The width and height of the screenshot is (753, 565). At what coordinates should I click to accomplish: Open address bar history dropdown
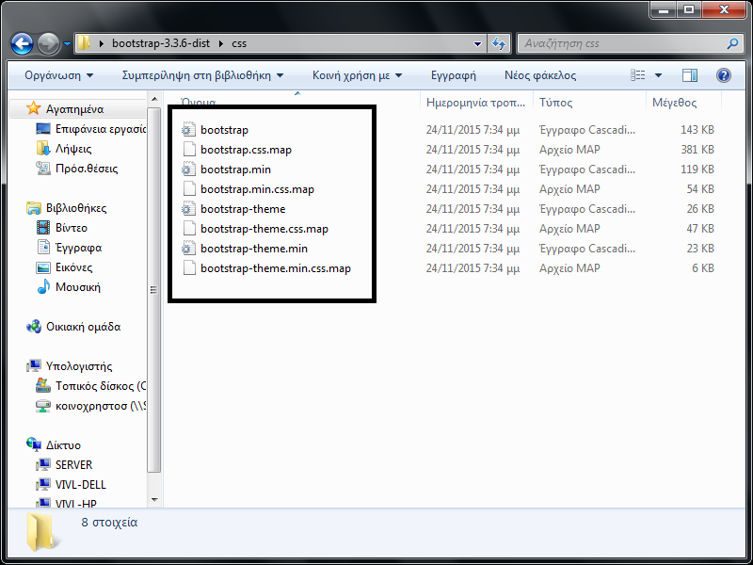tap(477, 43)
